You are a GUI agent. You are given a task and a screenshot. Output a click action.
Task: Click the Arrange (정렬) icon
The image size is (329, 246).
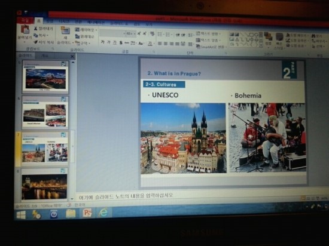tap(268, 36)
